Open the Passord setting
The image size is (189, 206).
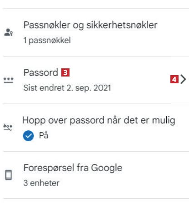pos(96,80)
